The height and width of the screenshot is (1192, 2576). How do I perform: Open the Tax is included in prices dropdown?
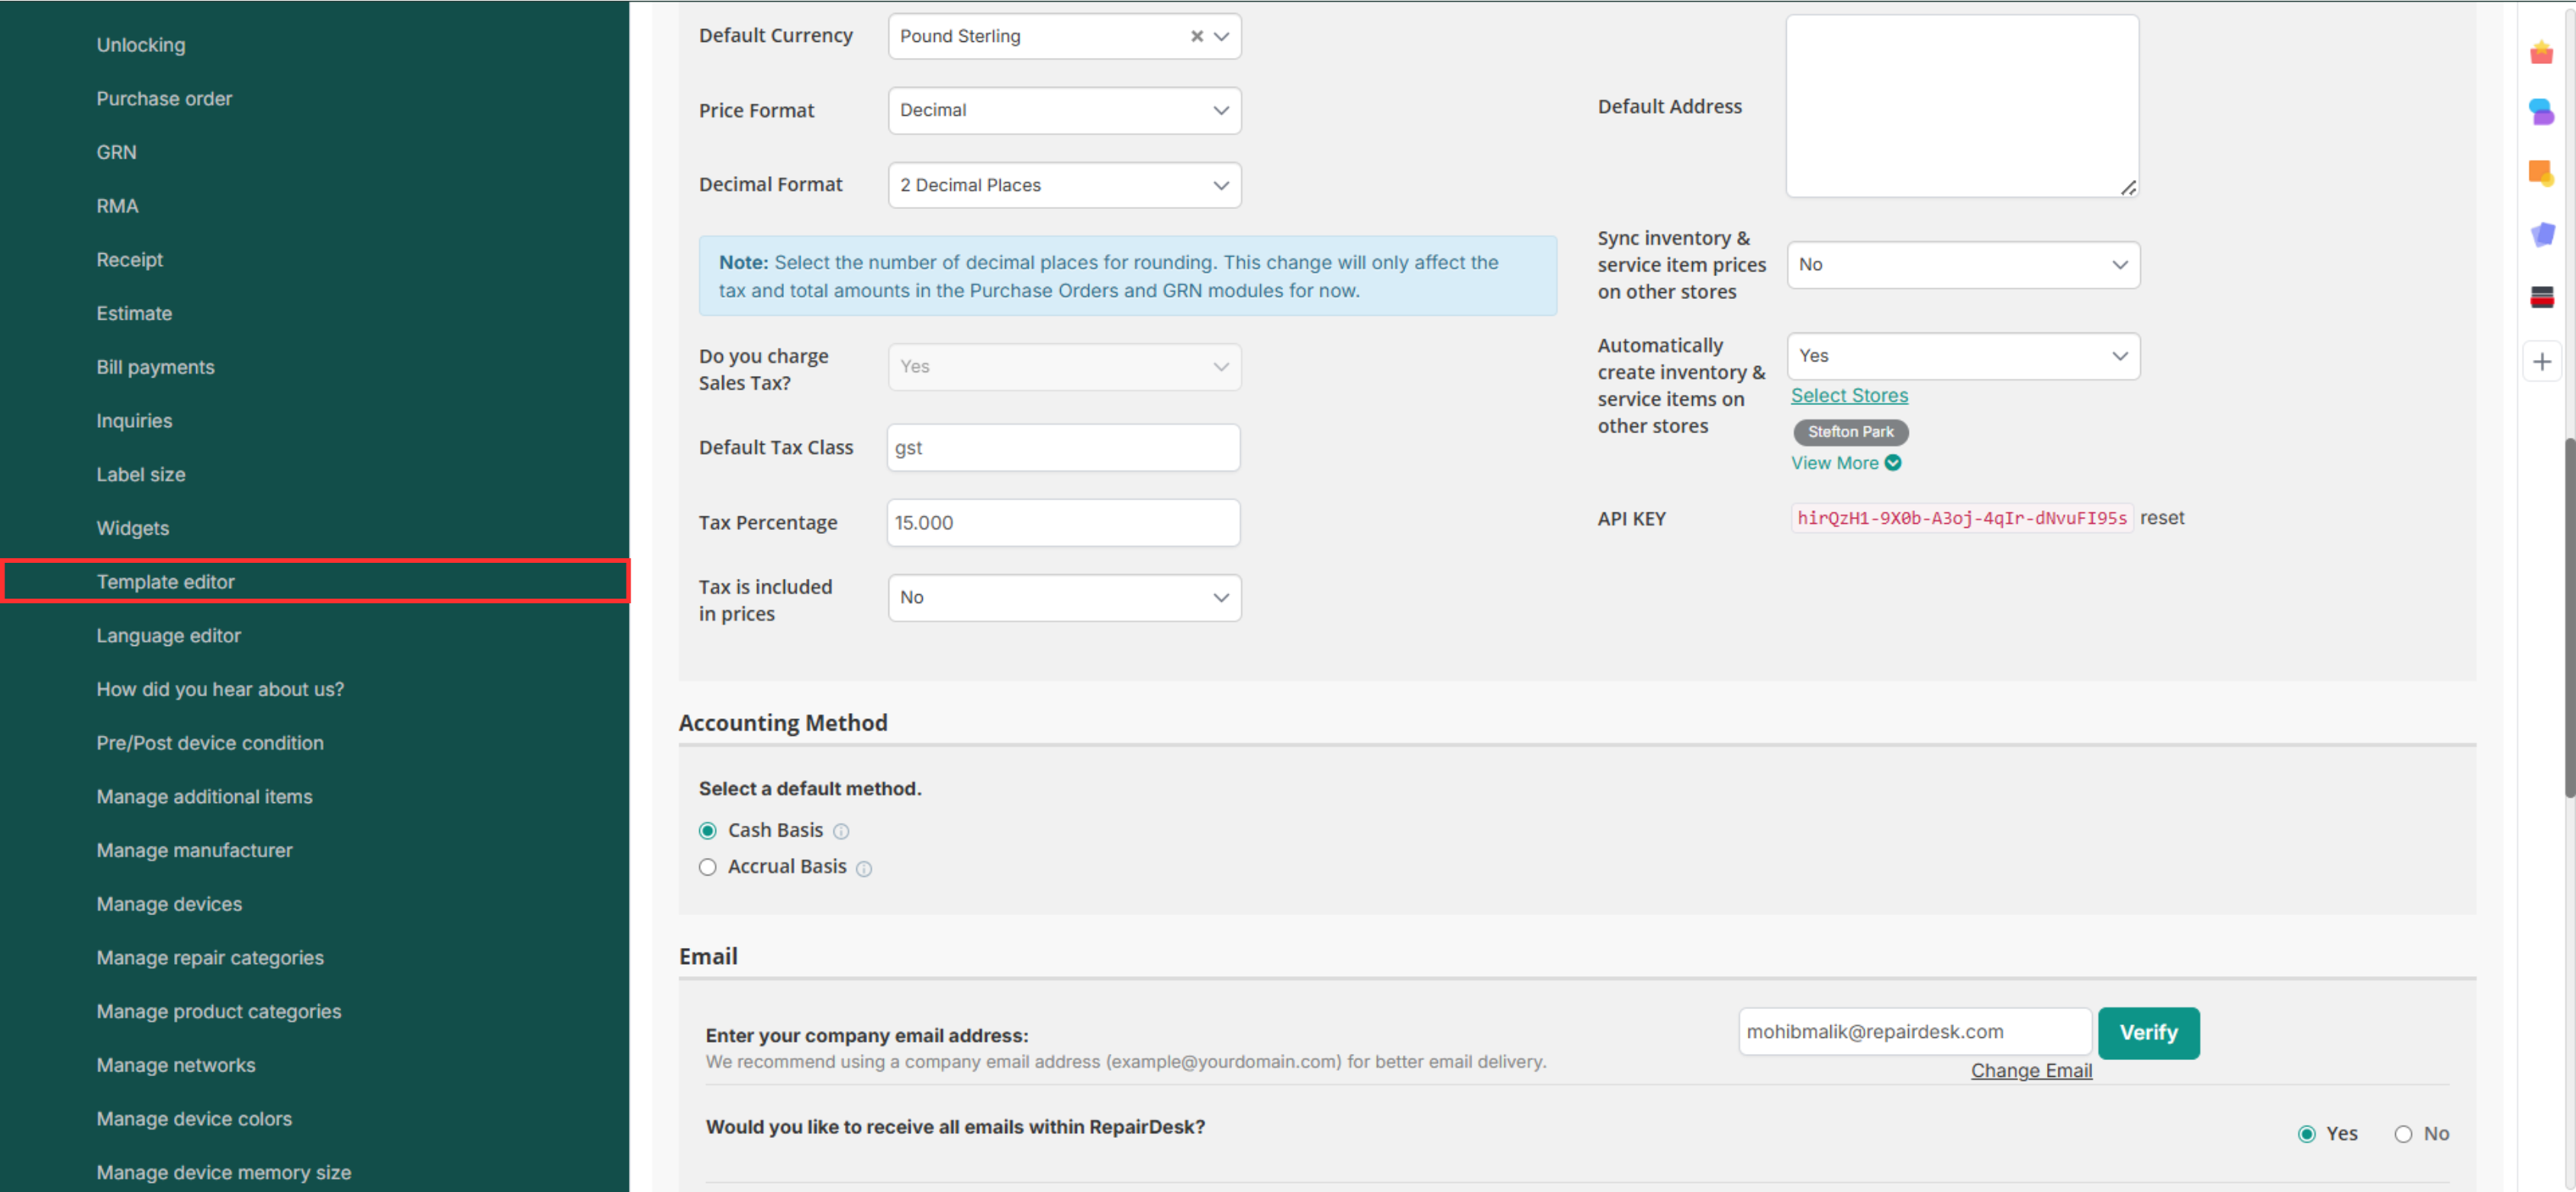click(1064, 597)
